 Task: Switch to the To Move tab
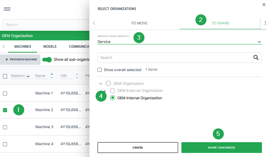click(x=139, y=23)
